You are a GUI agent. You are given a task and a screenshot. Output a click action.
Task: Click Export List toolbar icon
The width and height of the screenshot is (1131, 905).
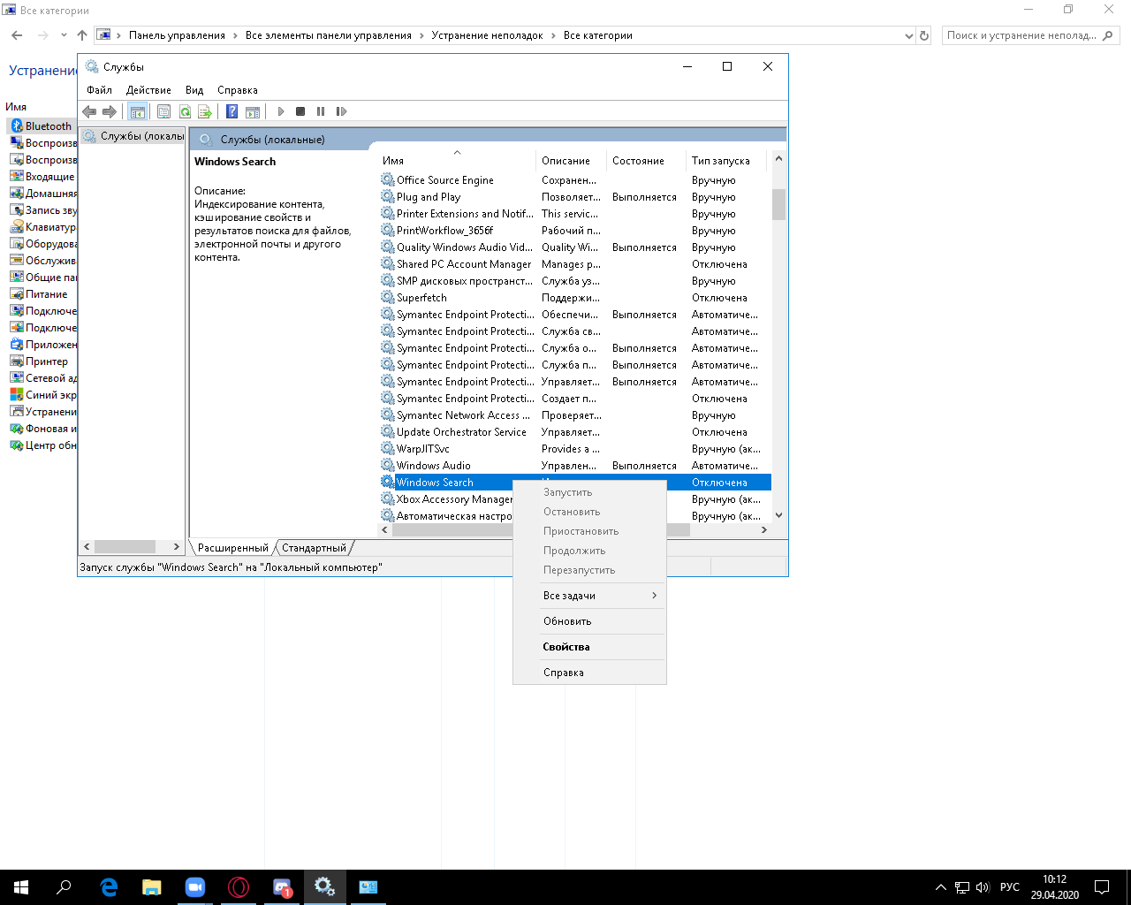tap(205, 111)
